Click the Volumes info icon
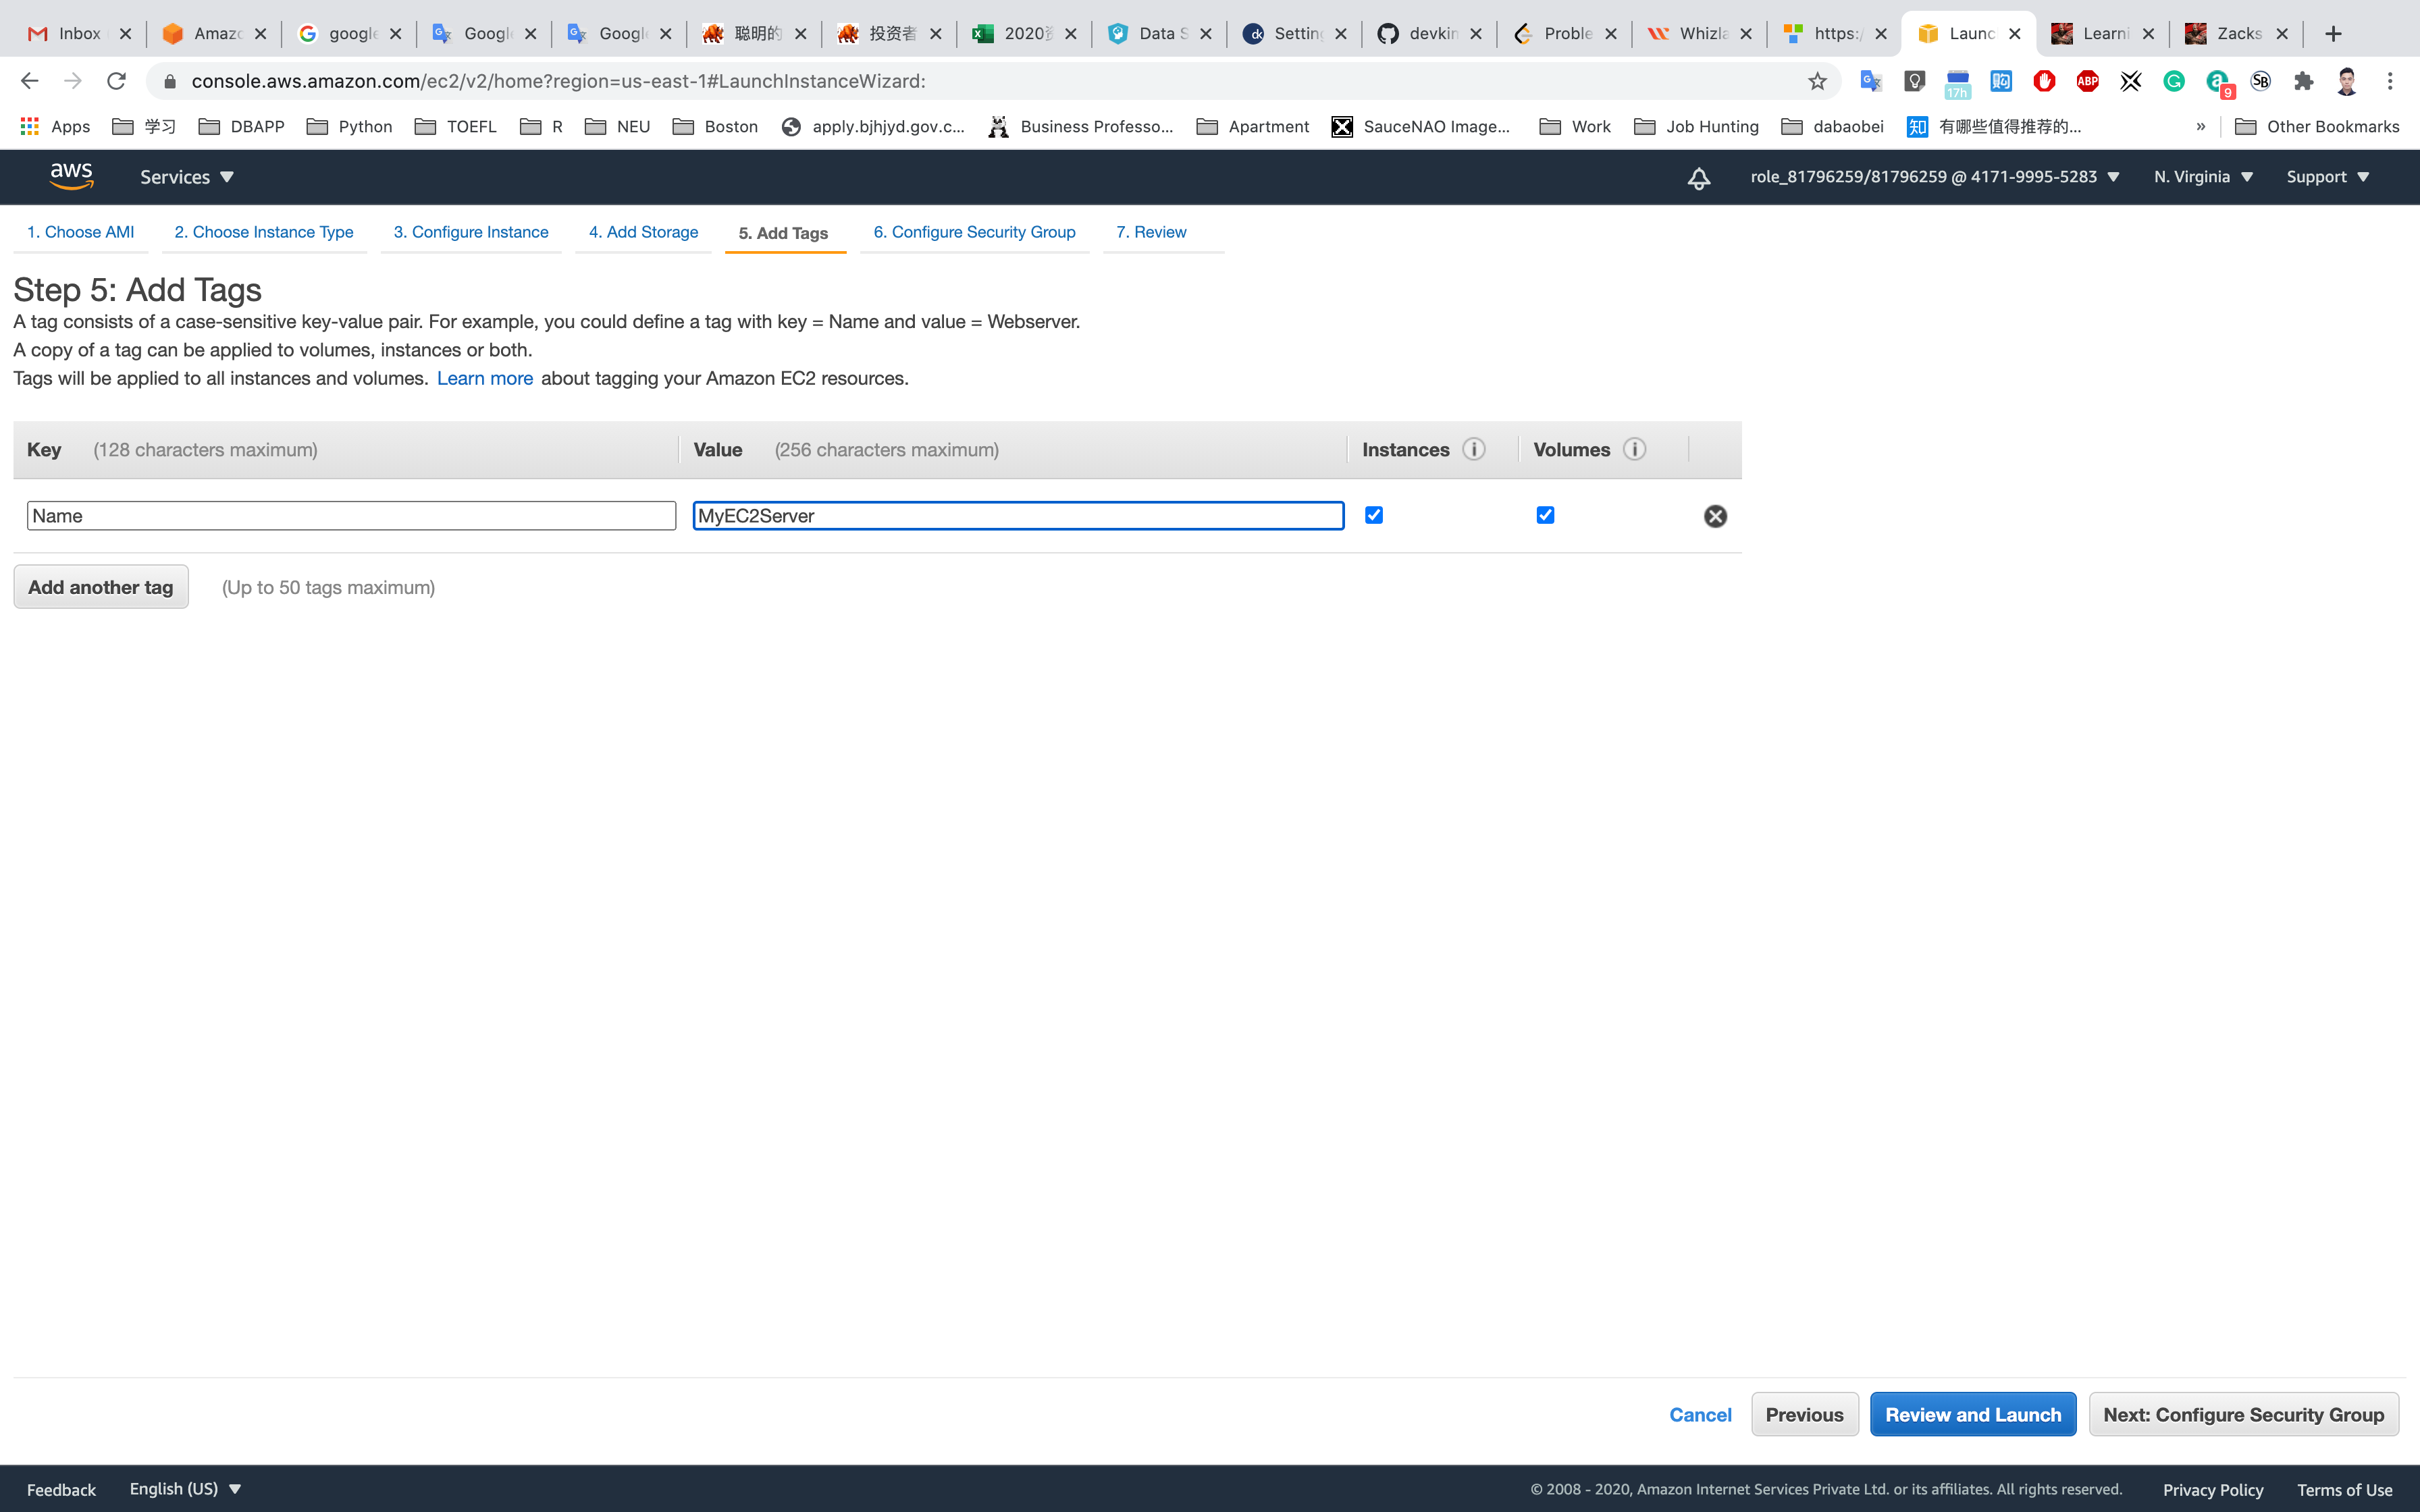The image size is (2420, 1512). point(1634,449)
